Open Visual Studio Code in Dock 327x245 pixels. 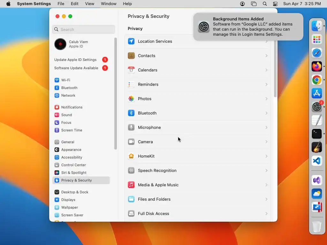click(x=316, y=161)
